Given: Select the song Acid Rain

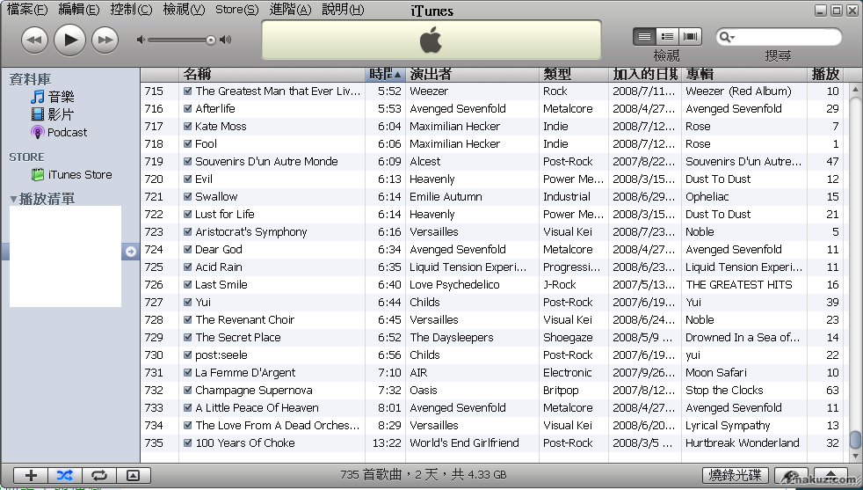Looking at the screenshot, I should [x=219, y=267].
